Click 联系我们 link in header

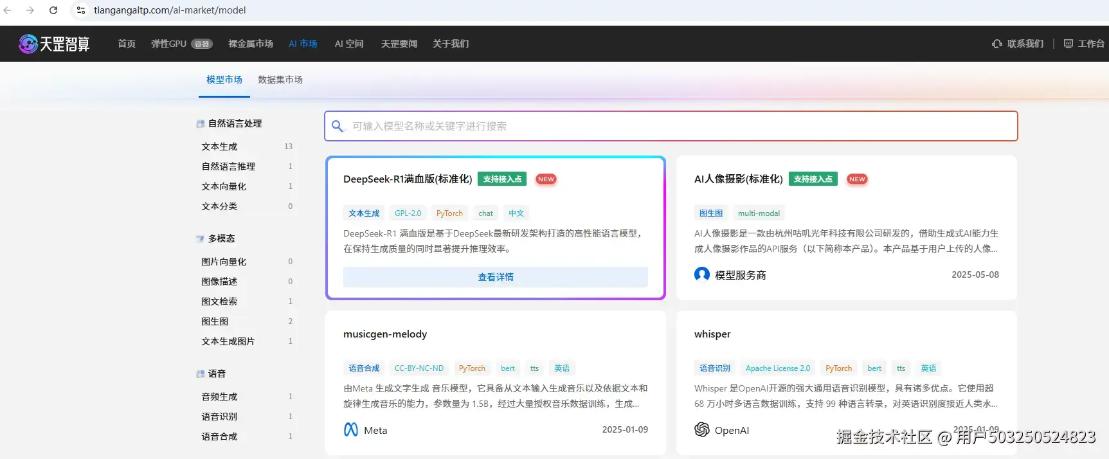pos(1025,44)
